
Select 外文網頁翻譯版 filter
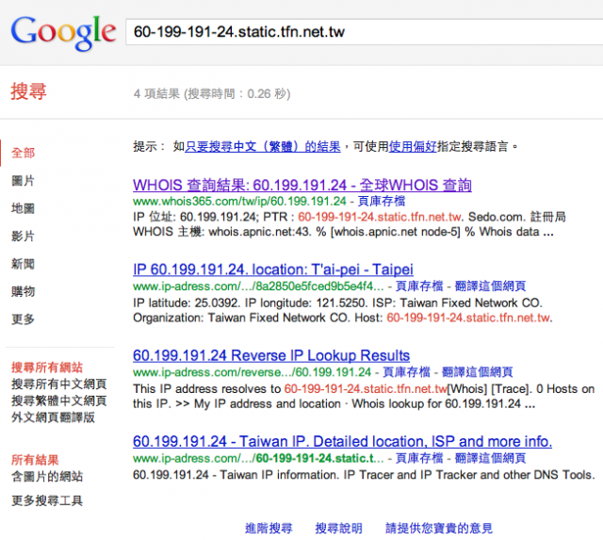(53, 417)
